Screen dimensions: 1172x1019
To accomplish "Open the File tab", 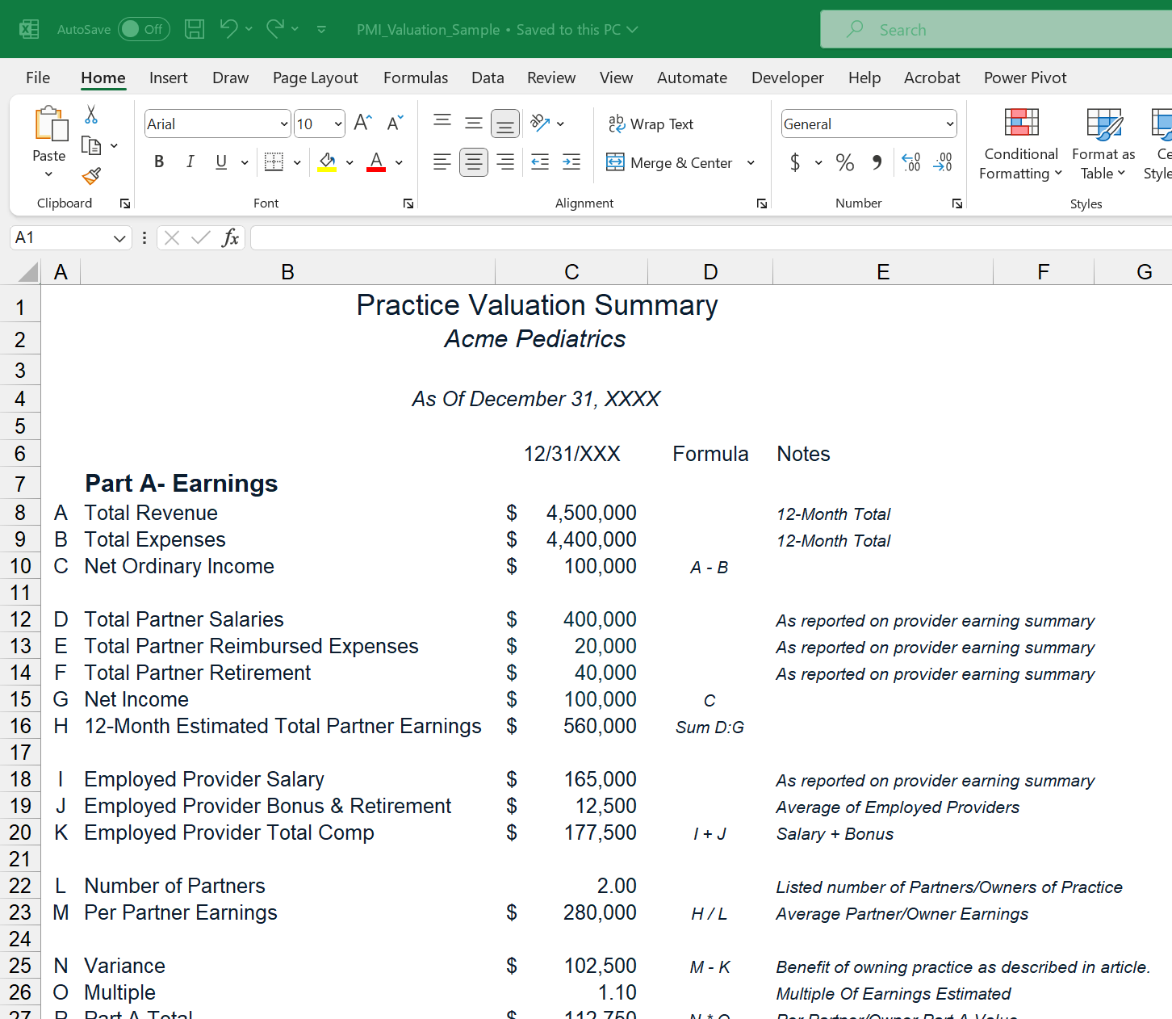I will click(38, 78).
